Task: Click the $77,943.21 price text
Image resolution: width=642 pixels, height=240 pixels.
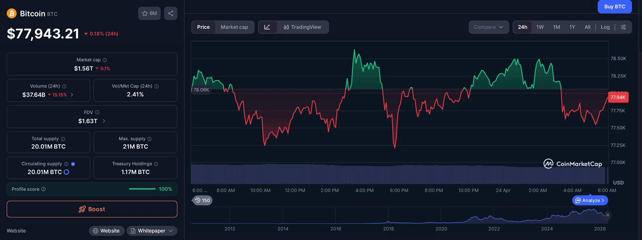Action: [x=43, y=33]
